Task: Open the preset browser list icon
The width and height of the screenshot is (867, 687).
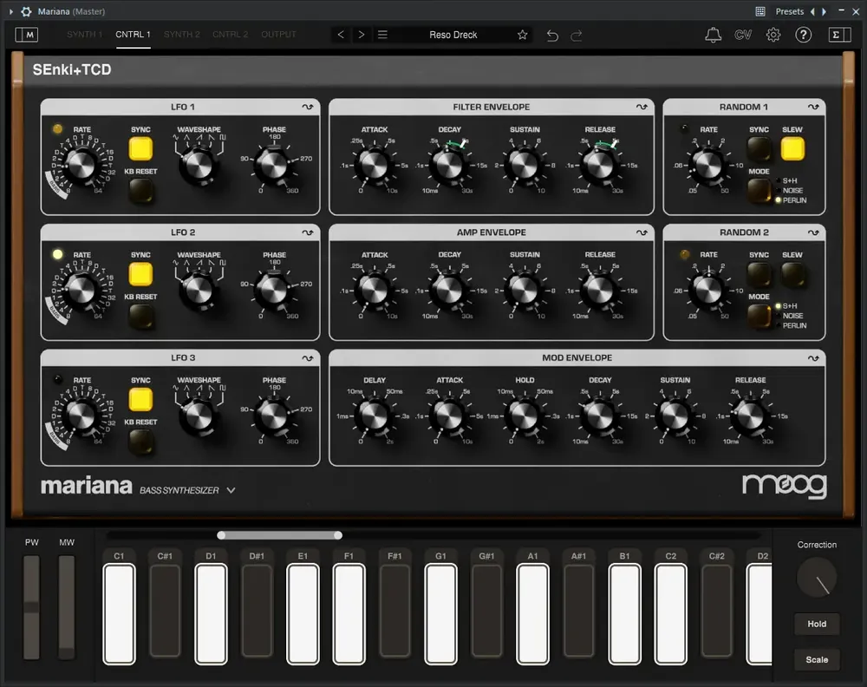Action: [x=382, y=35]
